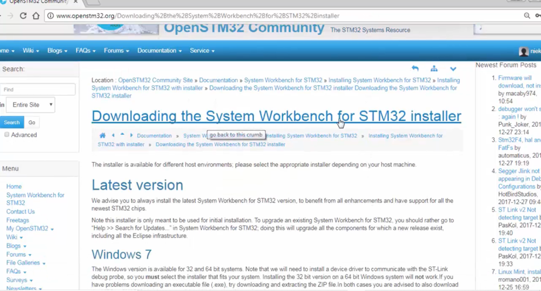
Task: Click the Latest version heading
Action: pos(137,185)
